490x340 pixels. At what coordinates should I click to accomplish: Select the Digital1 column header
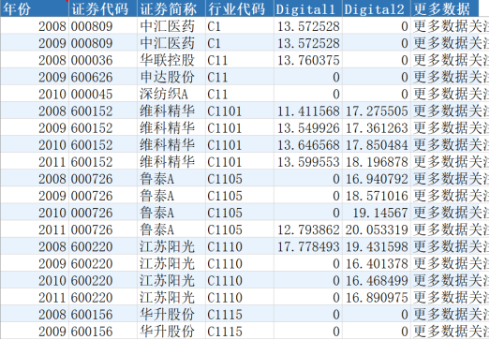[x=308, y=8]
